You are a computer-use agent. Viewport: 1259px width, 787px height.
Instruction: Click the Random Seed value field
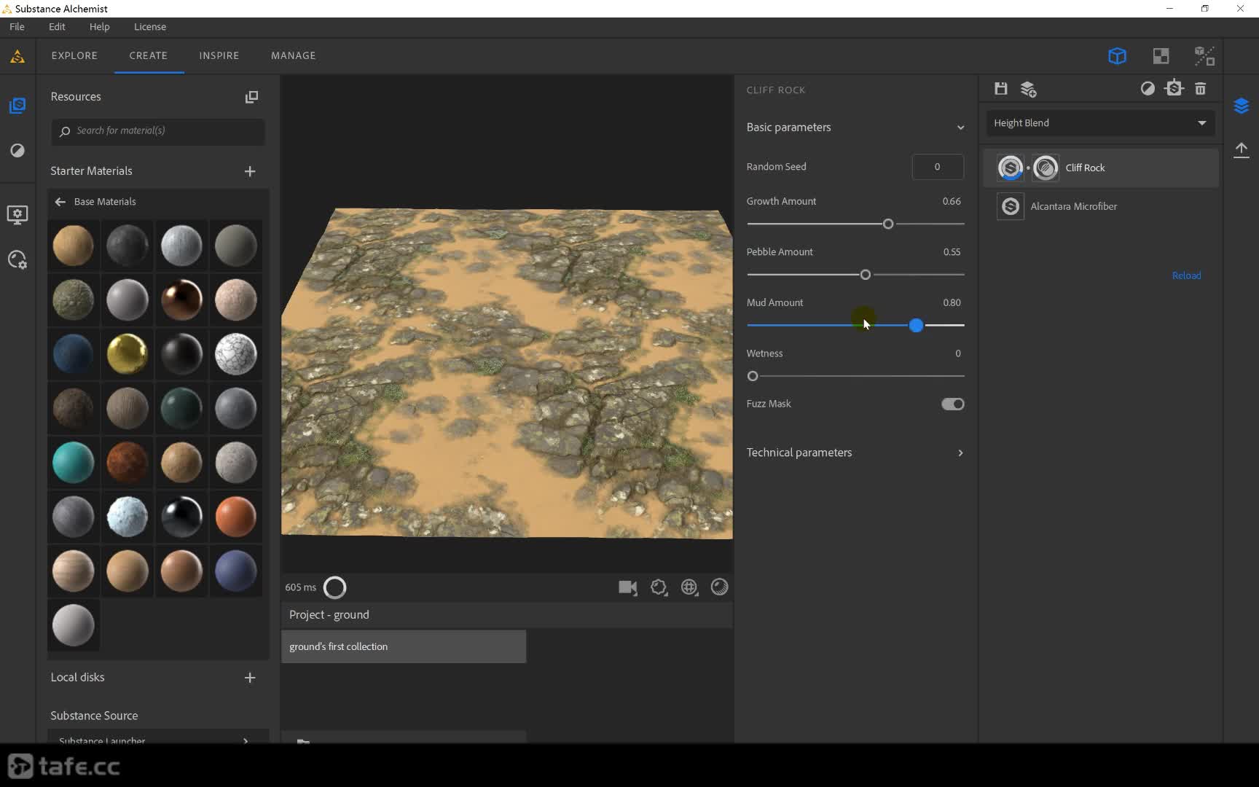point(938,167)
